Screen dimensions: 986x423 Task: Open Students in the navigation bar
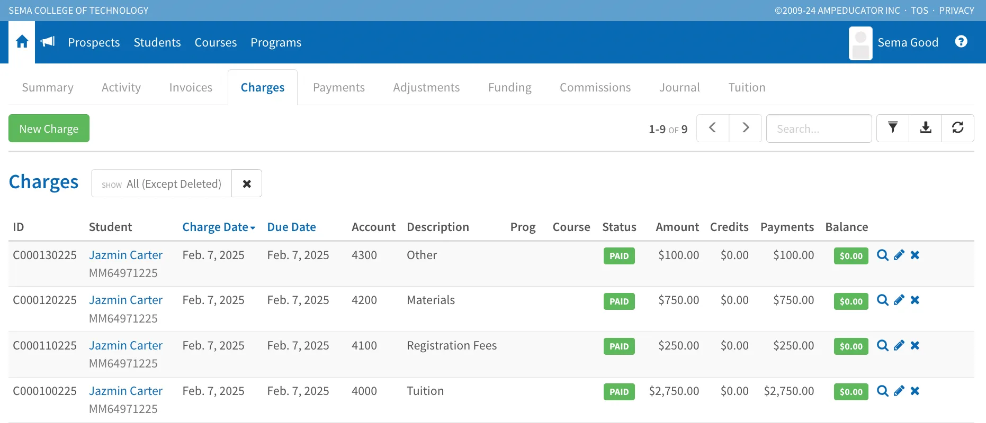tap(157, 42)
